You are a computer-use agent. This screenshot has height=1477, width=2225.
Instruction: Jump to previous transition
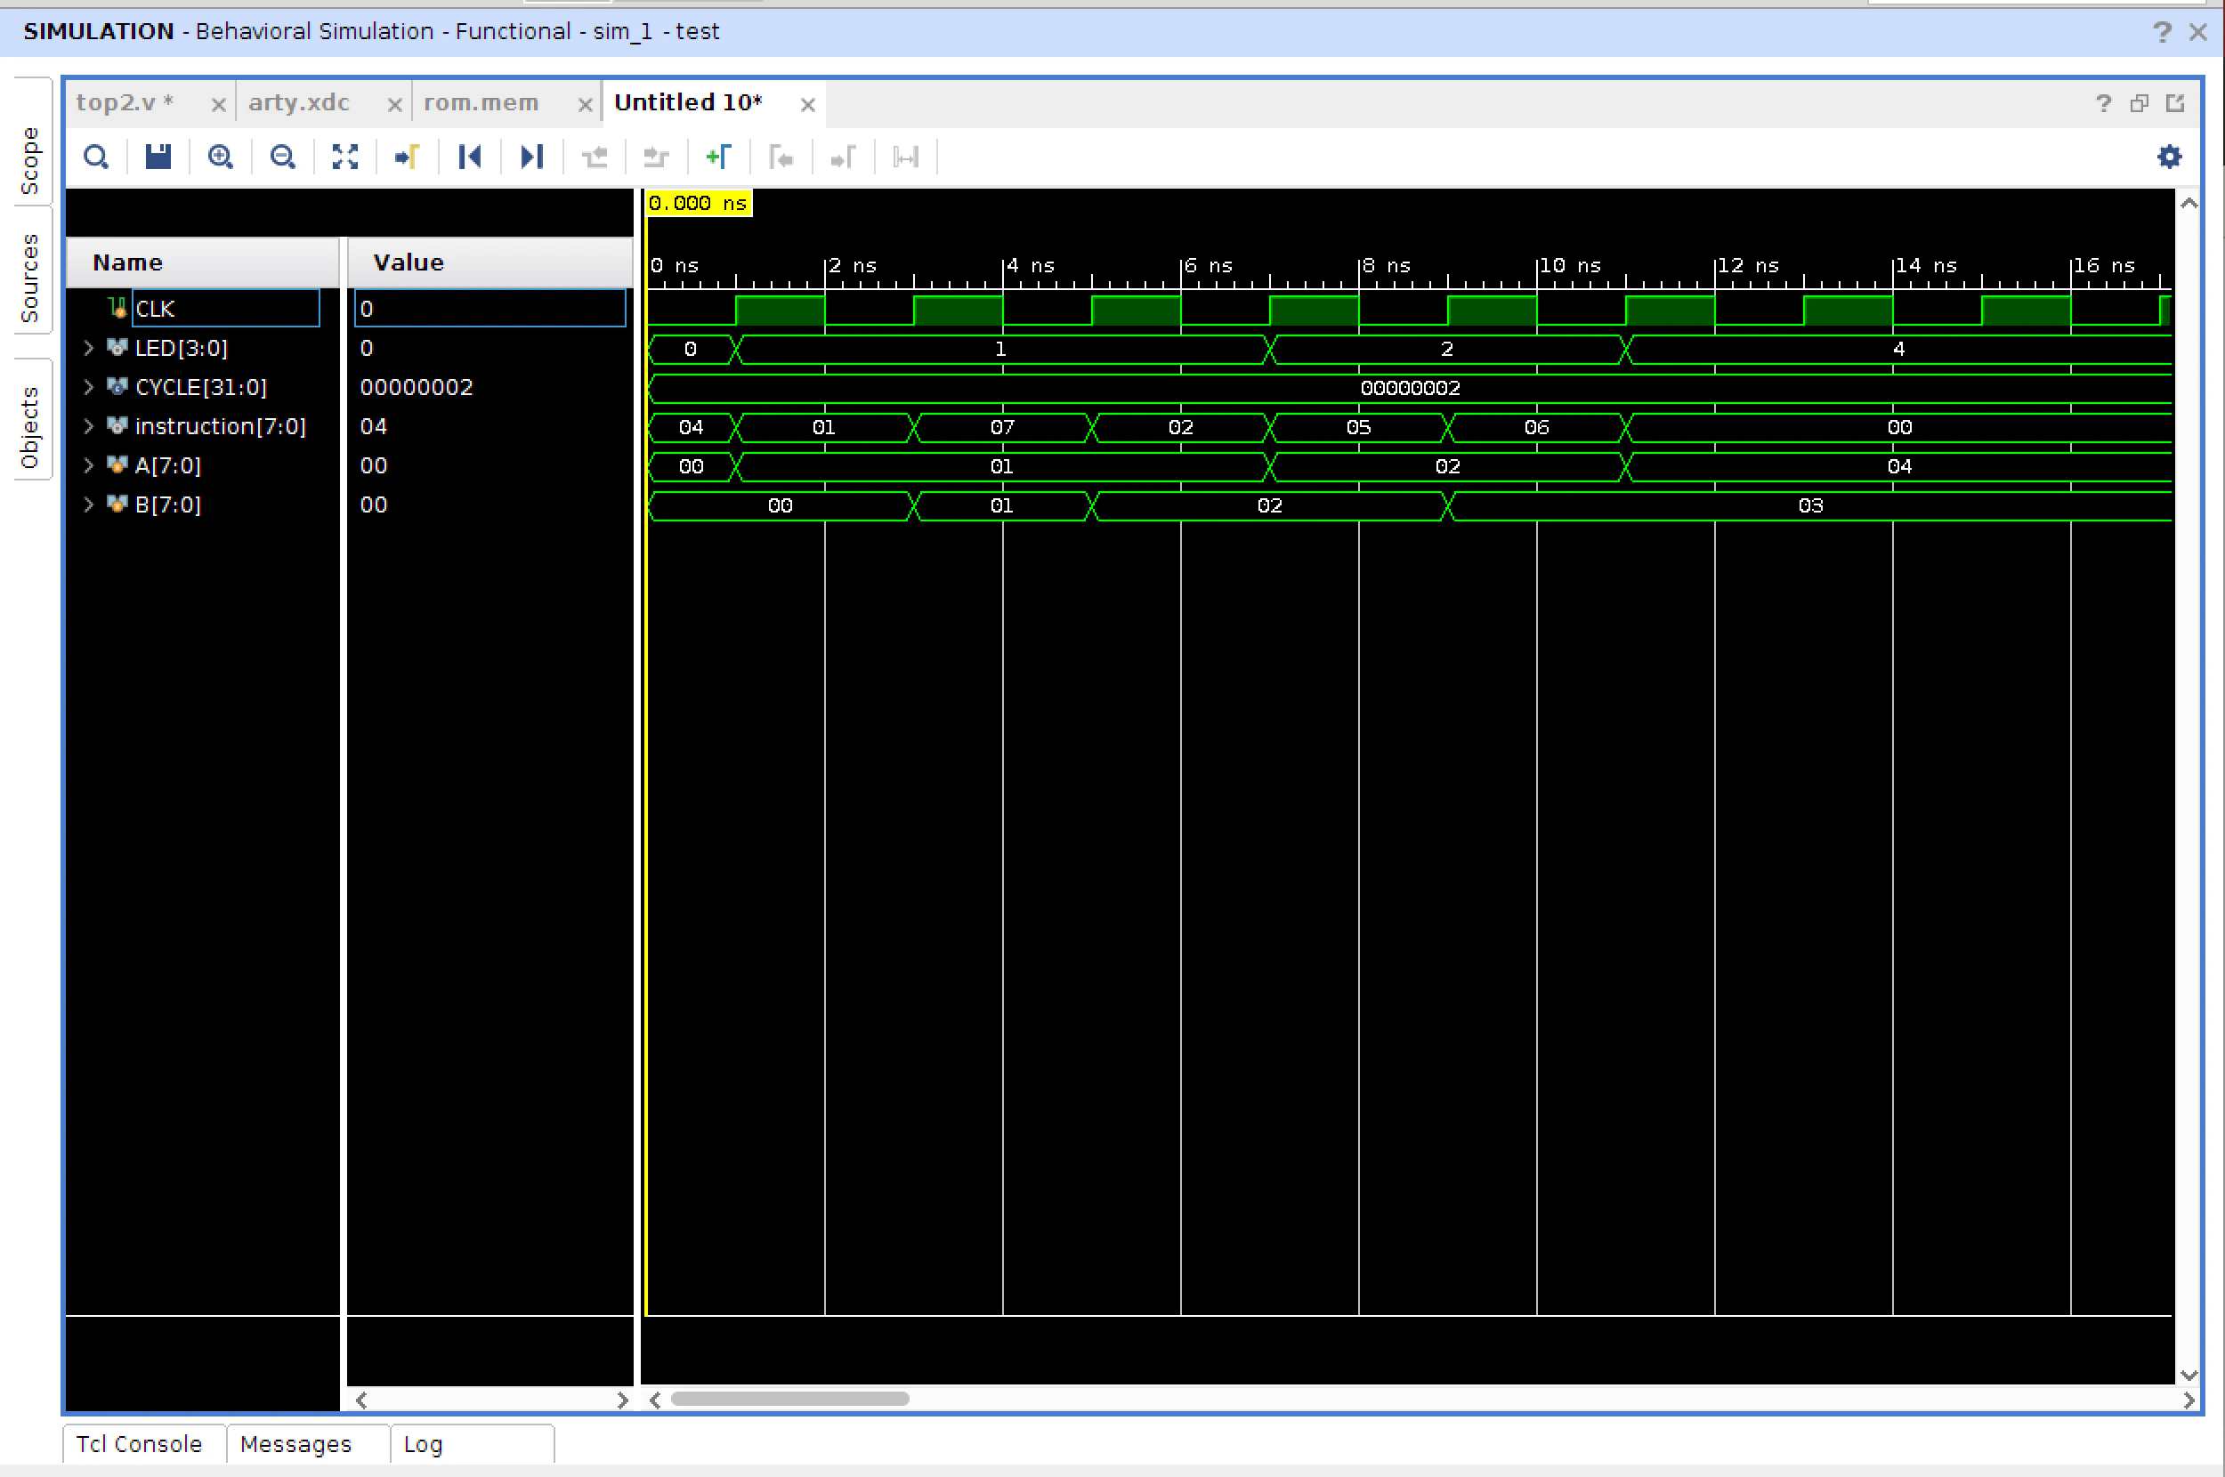(595, 157)
